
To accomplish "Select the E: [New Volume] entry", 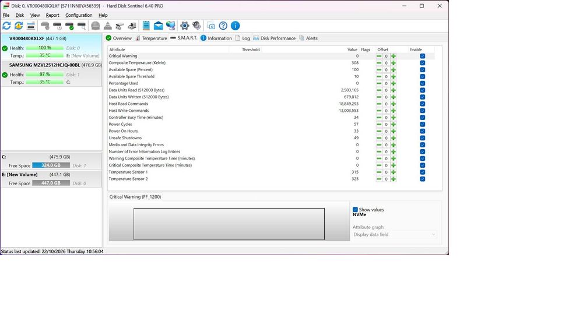I will pos(51,179).
